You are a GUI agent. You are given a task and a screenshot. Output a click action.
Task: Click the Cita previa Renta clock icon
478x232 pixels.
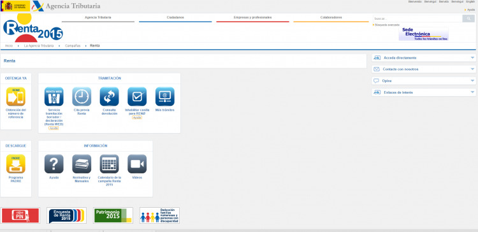(82, 97)
